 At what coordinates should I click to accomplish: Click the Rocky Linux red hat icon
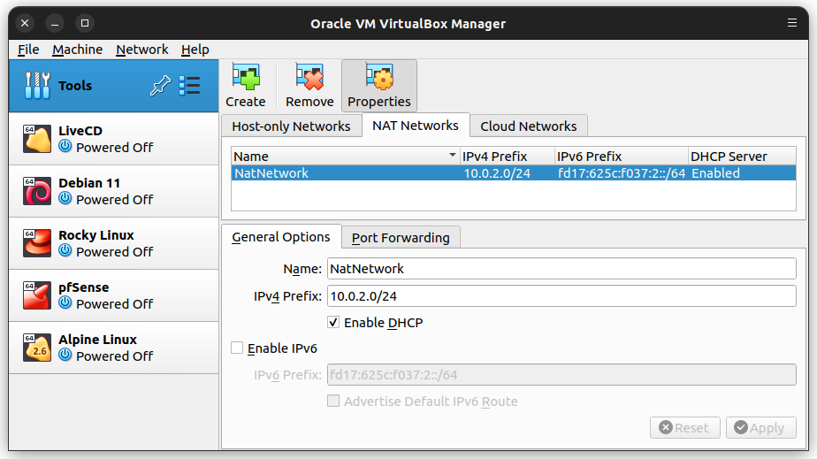point(37,243)
